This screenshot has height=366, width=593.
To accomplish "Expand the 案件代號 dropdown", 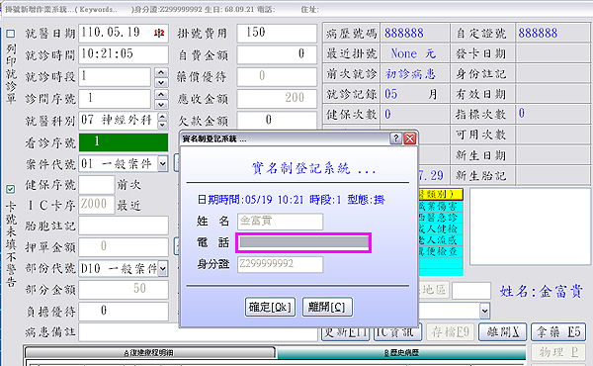I will point(163,164).
